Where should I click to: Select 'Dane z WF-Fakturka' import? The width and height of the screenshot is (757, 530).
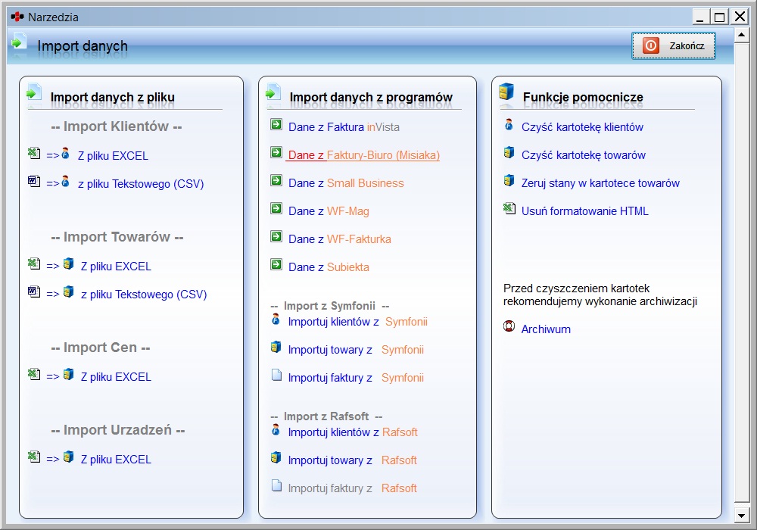coord(339,239)
